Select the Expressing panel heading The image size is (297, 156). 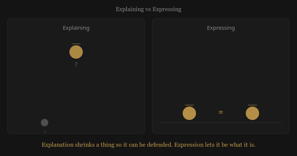tap(221, 28)
